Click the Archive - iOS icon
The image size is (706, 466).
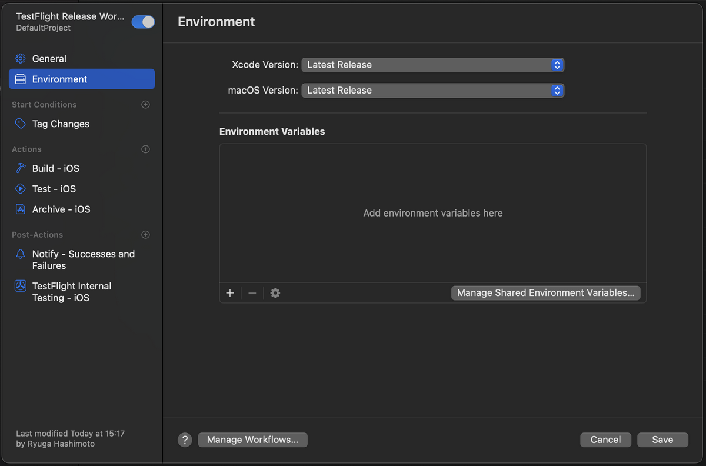point(21,209)
